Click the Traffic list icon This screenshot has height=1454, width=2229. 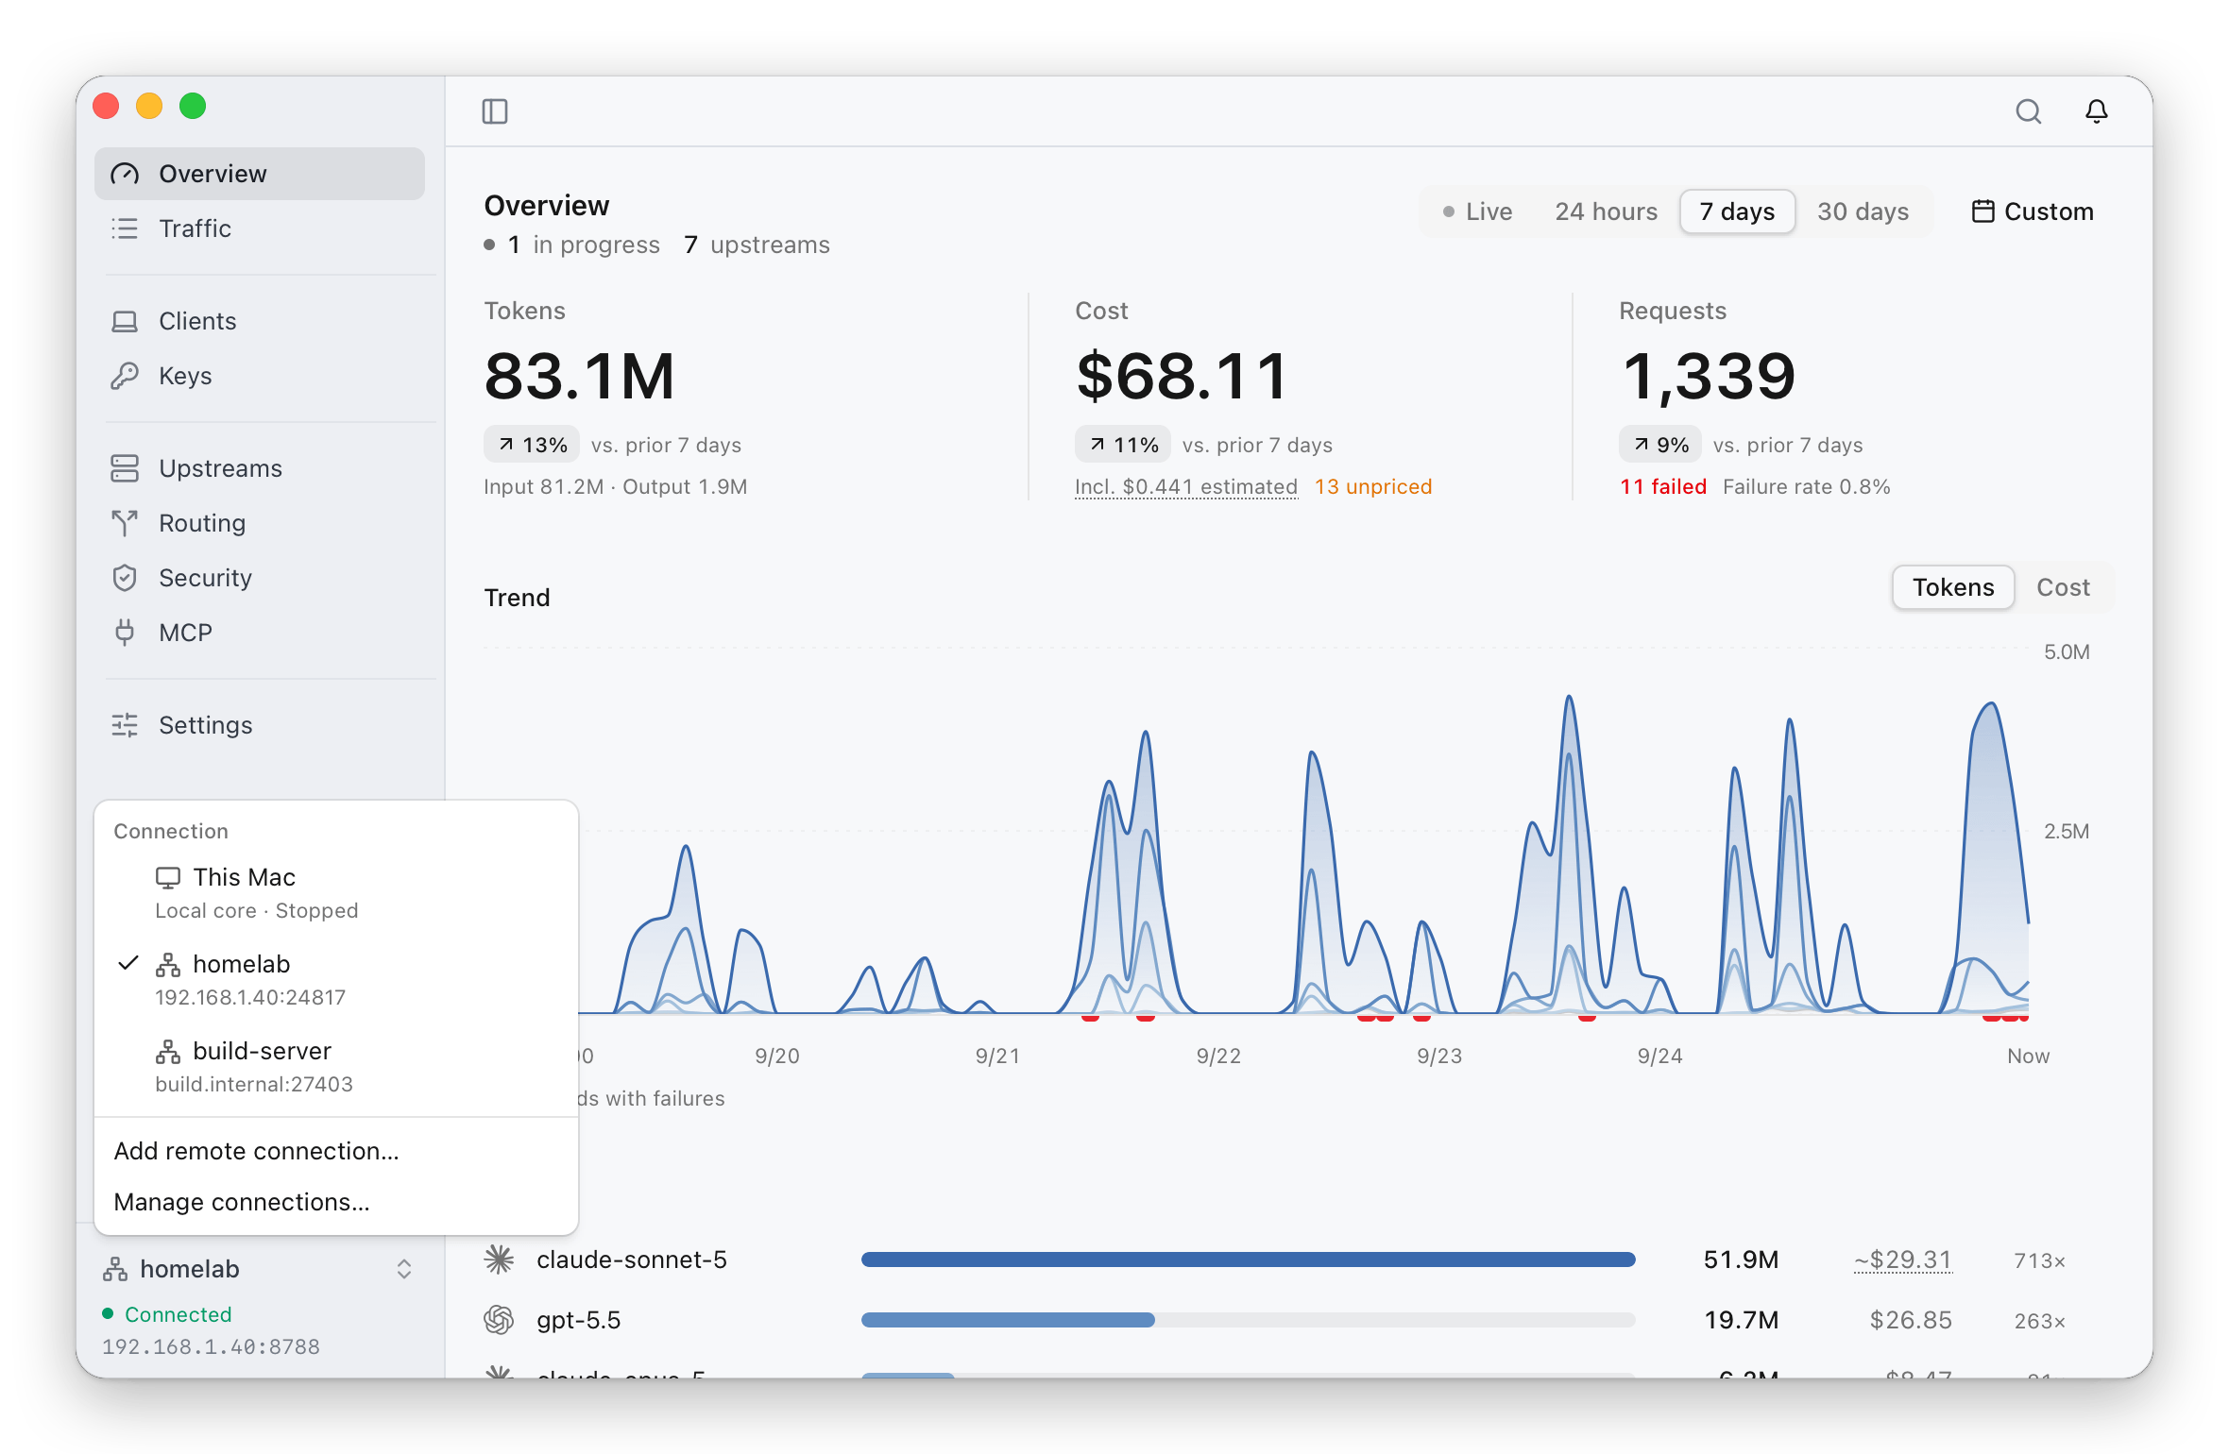click(x=125, y=228)
